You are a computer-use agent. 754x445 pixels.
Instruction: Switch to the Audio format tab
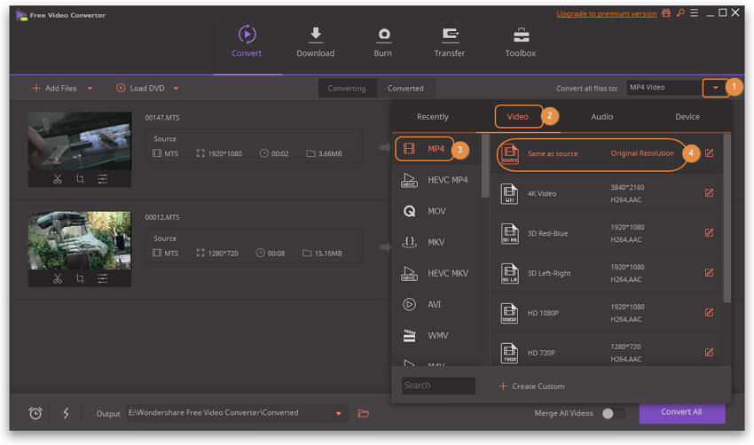click(x=601, y=117)
